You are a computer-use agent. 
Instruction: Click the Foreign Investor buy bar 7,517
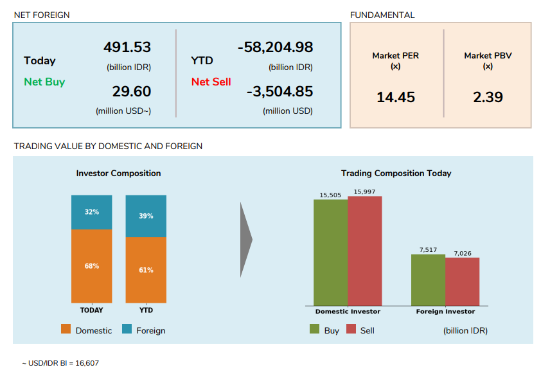428,280
